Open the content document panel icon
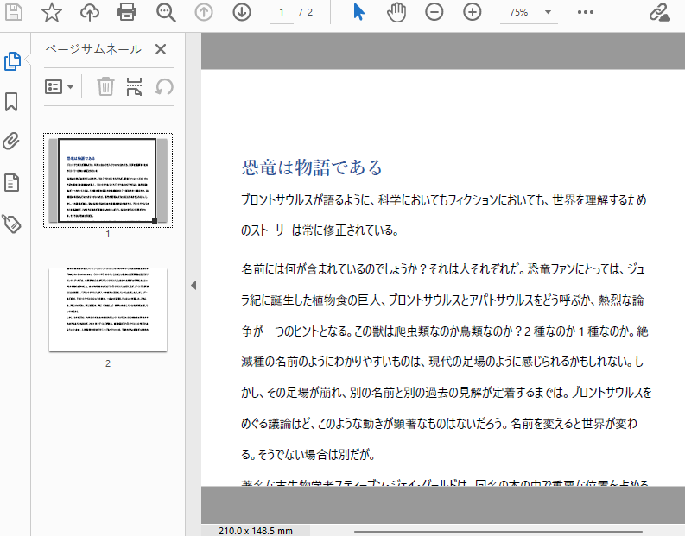Screen dimensions: 685x536 (11, 182)
